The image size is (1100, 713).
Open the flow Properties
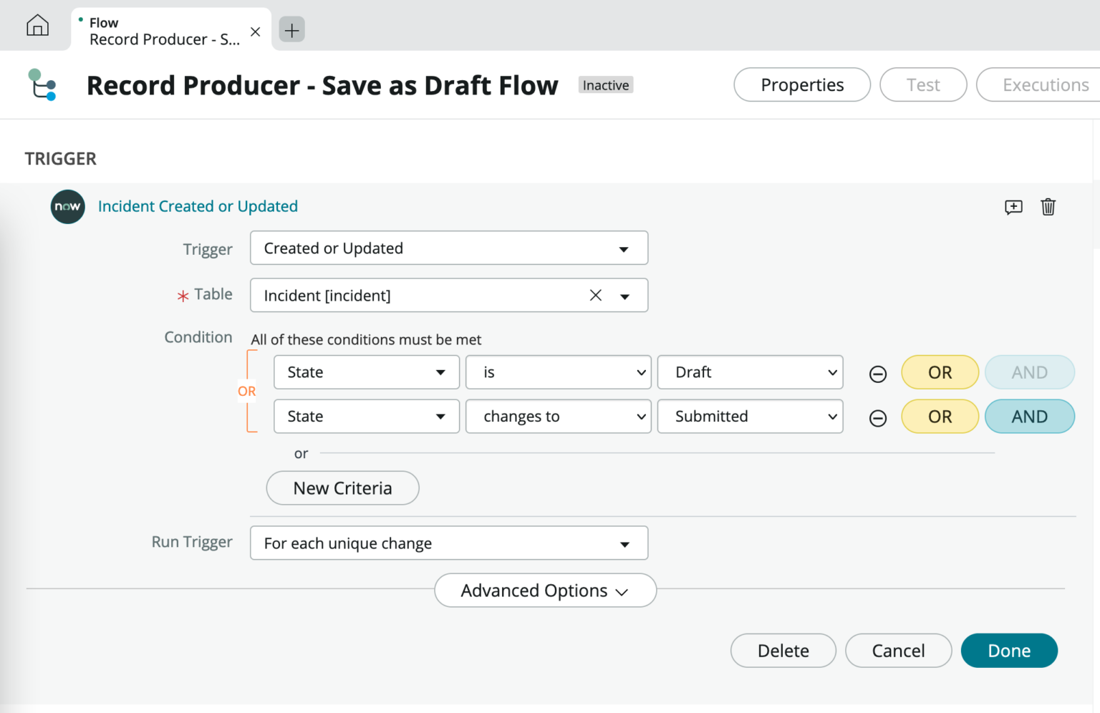(x=801, y=85)
